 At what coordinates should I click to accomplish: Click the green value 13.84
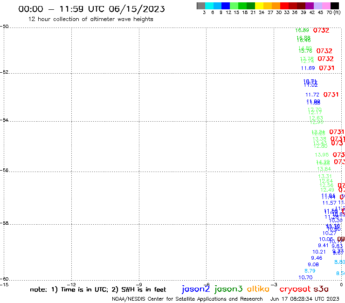[324, 169]
